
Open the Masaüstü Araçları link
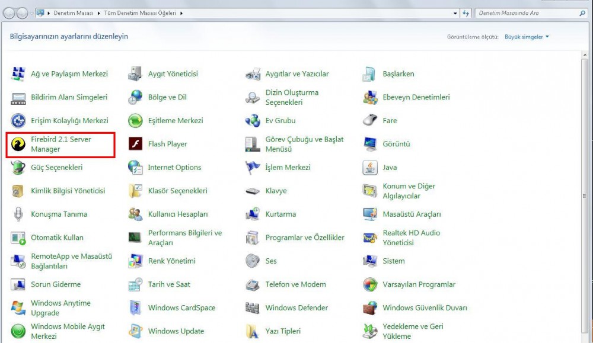(412, 214)
